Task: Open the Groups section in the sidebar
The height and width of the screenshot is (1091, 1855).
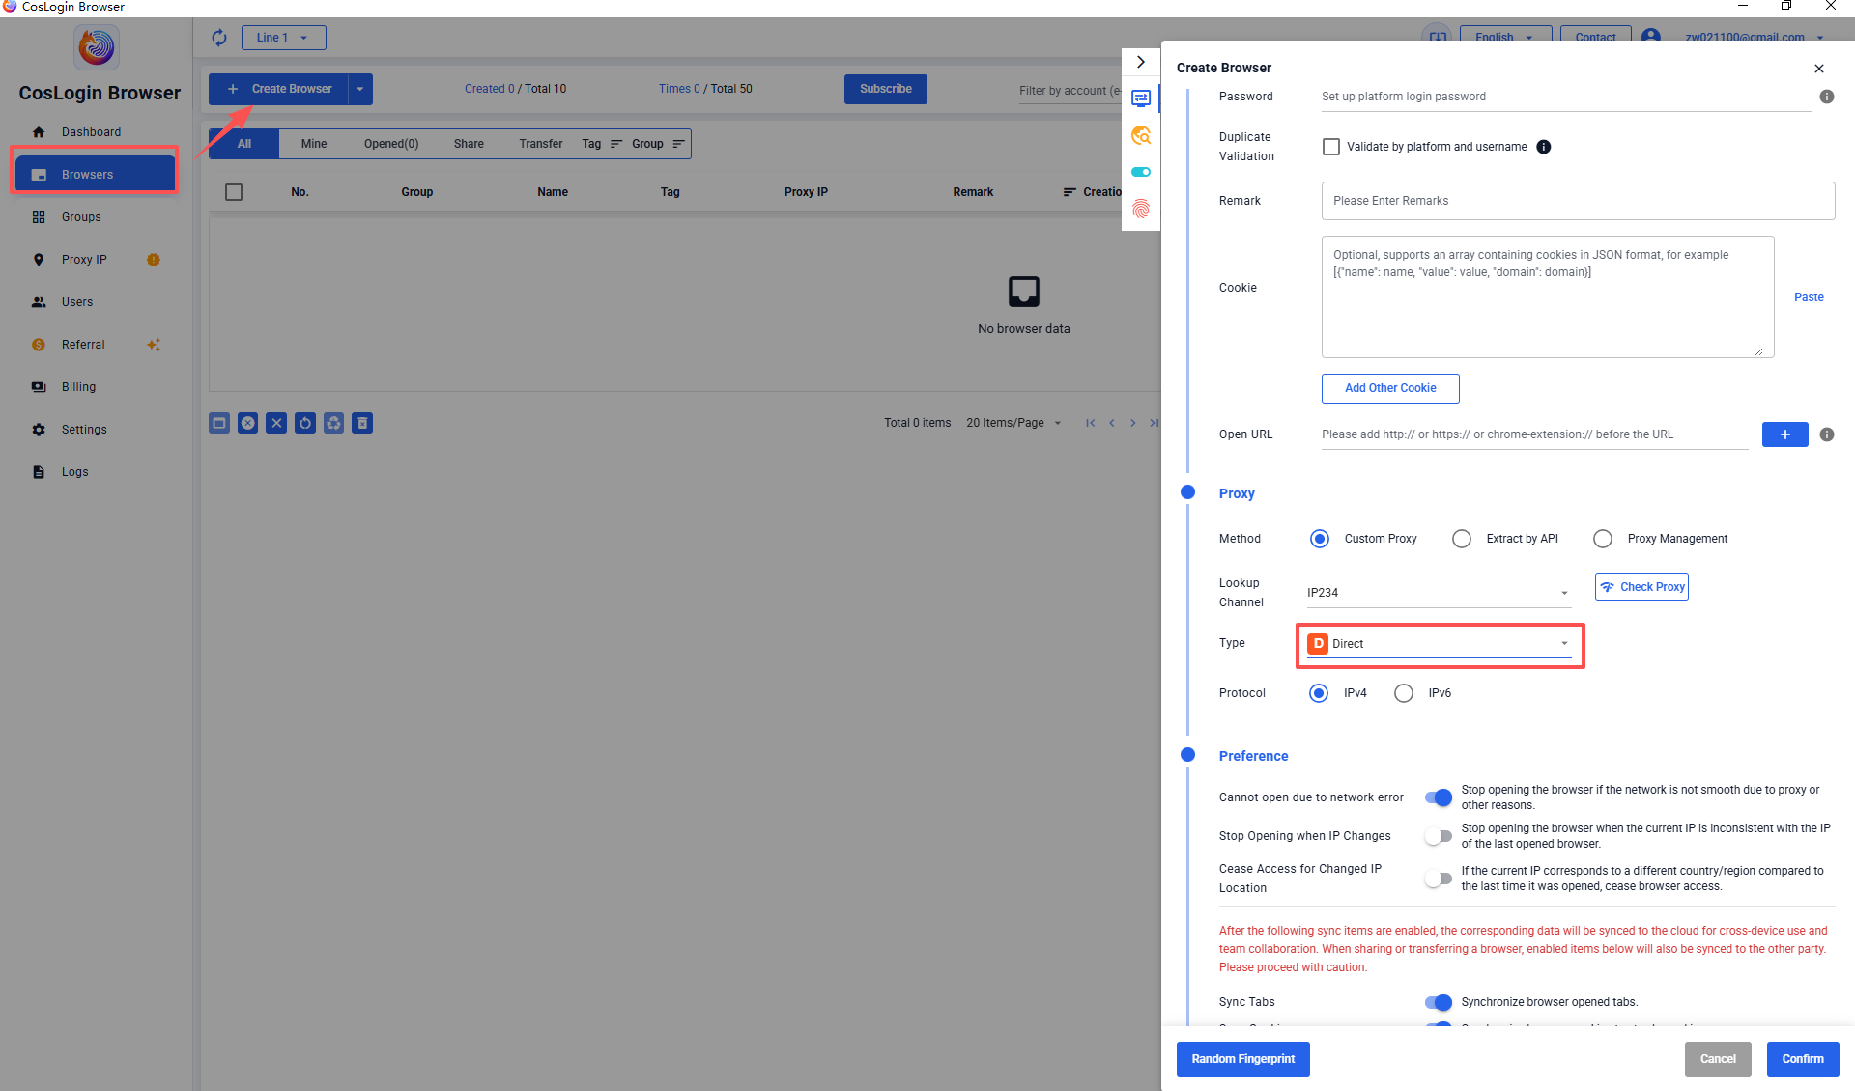Action: pyautogui.click(x=81, y=217)
